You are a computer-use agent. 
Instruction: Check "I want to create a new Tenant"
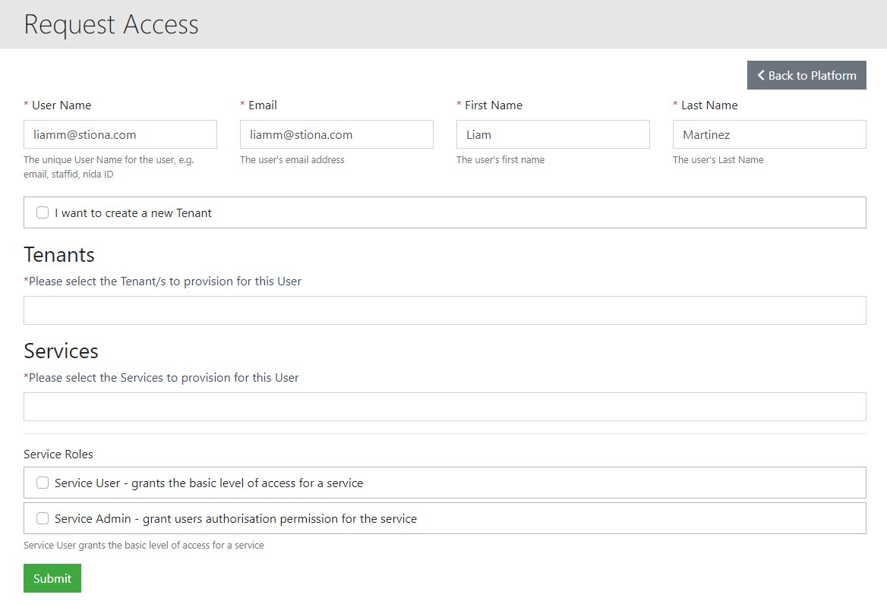click(42, 212)
